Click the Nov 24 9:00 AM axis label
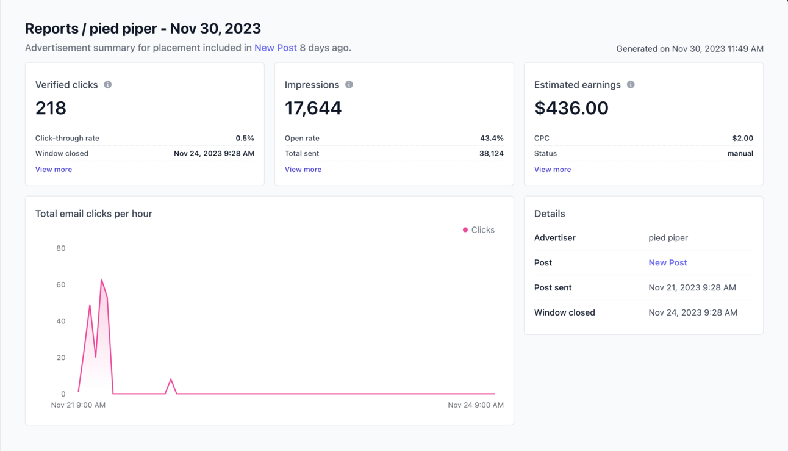788x451 pixels. coord(476,405)
